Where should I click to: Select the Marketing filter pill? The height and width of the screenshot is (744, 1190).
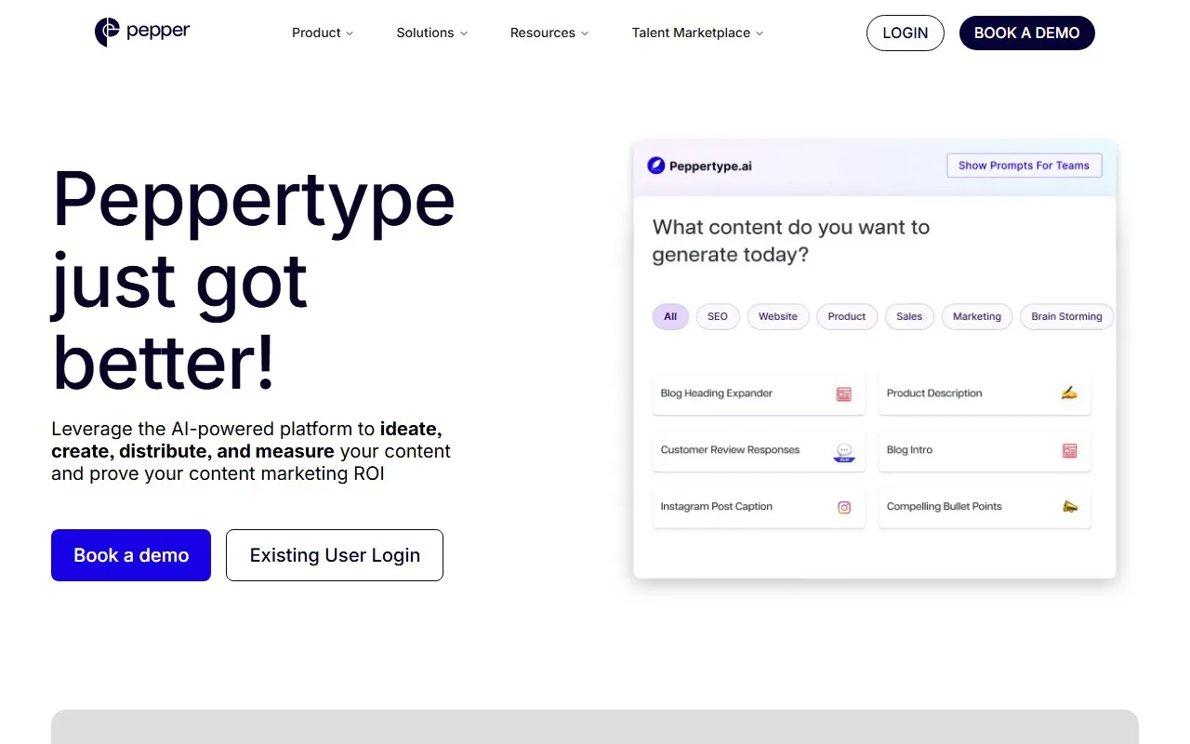coord(976,316)
